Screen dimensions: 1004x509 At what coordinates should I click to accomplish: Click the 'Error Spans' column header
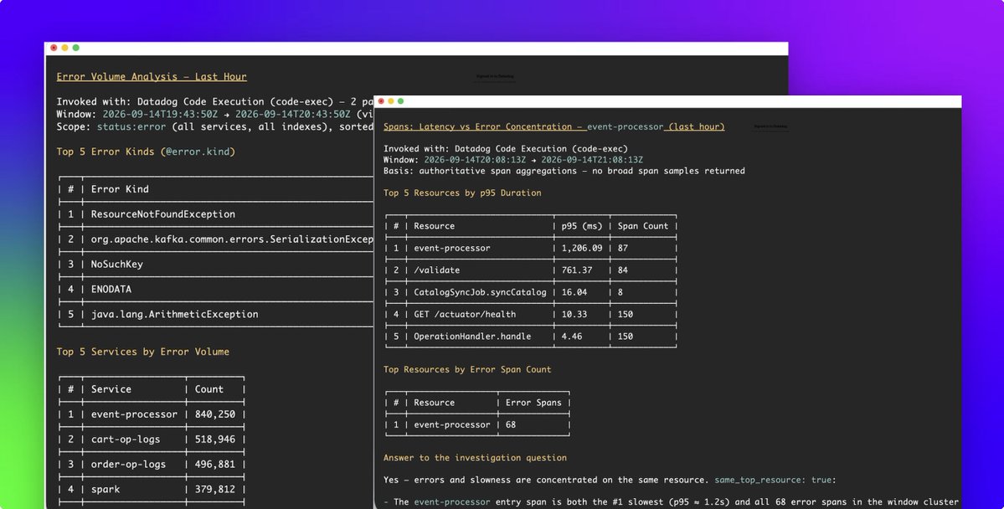click(533, 403)
